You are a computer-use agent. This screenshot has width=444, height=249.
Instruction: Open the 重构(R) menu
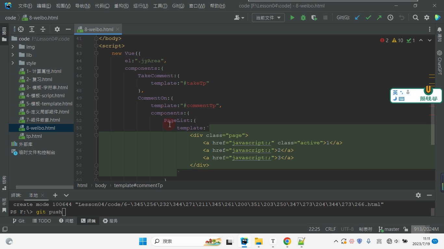click(x=121, y=6)
